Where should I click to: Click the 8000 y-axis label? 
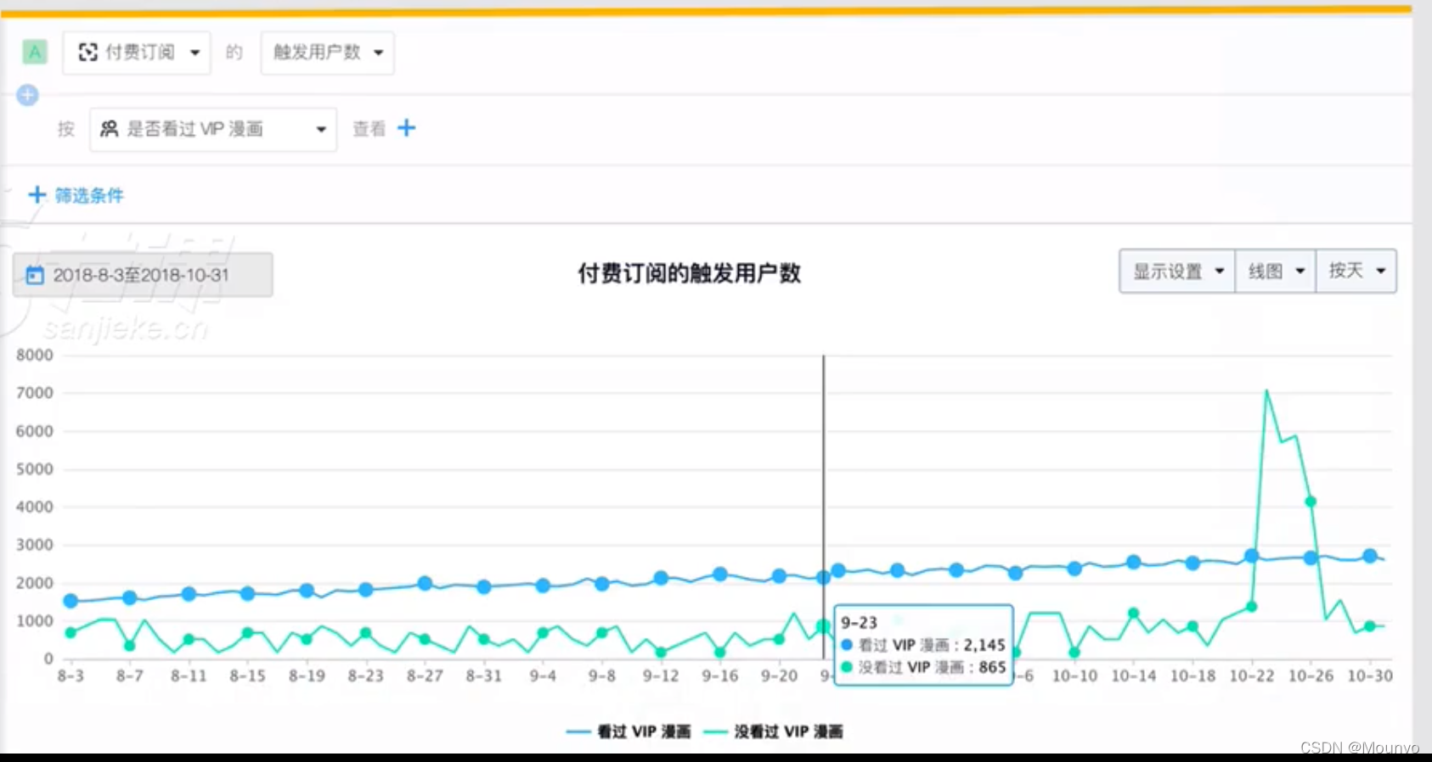point(35,355)
